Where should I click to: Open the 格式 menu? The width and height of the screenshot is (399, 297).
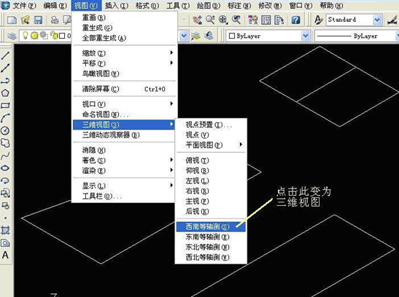[x=147, y=5]
